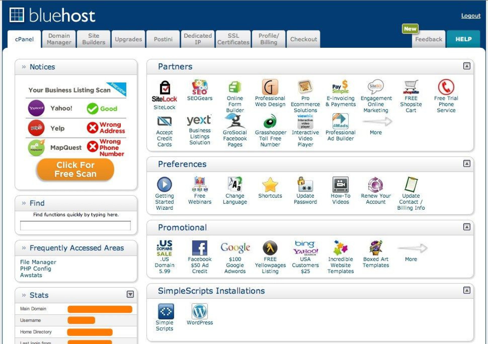Launch WordPress installer icon

(x=199, y=311)
